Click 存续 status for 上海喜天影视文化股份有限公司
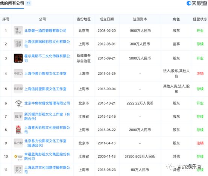208x176 pixels. [200, 130]
